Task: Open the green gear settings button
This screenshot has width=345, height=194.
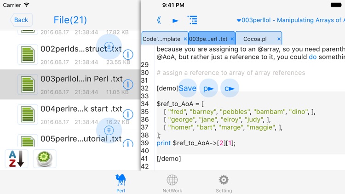Action: [x=45, y=159]
